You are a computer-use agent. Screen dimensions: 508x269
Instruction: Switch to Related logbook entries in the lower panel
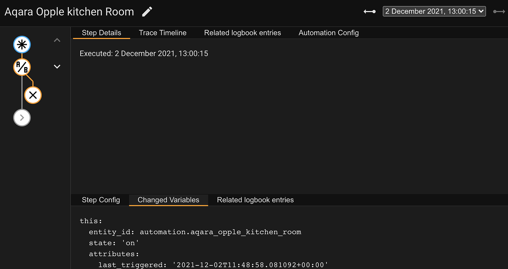click(x=255, y=200)
